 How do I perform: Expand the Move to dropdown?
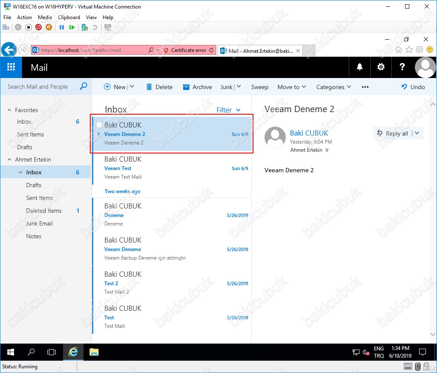[292, 87]
